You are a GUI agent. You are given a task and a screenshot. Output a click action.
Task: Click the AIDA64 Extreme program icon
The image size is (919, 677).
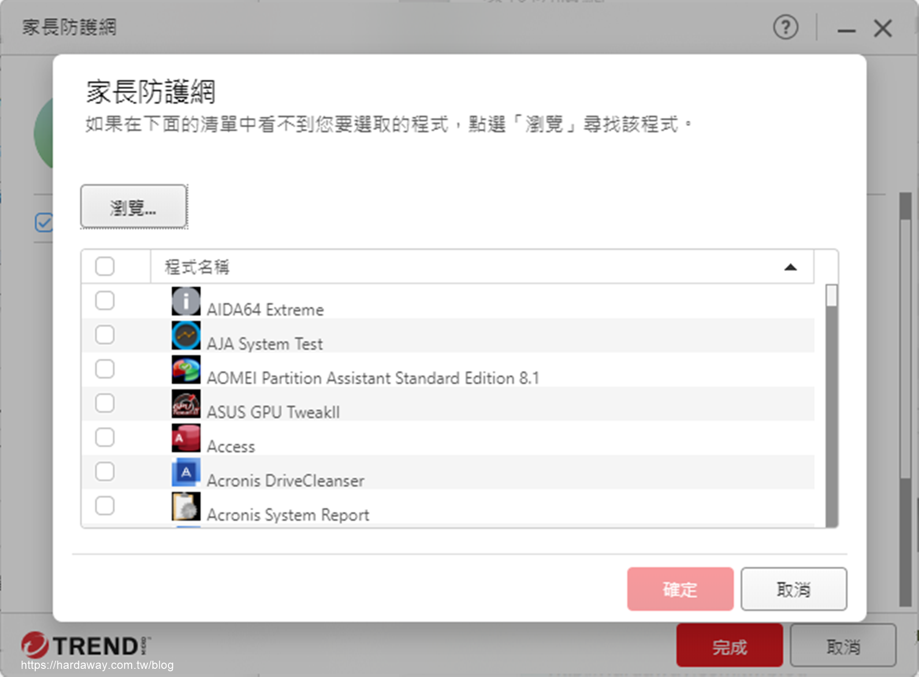(x=186, y=301)
